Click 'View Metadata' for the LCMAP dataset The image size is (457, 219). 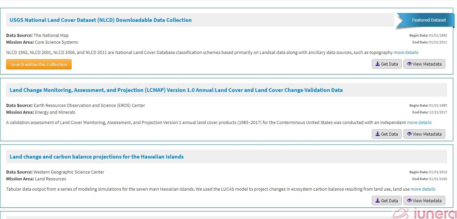pos(424,134)
